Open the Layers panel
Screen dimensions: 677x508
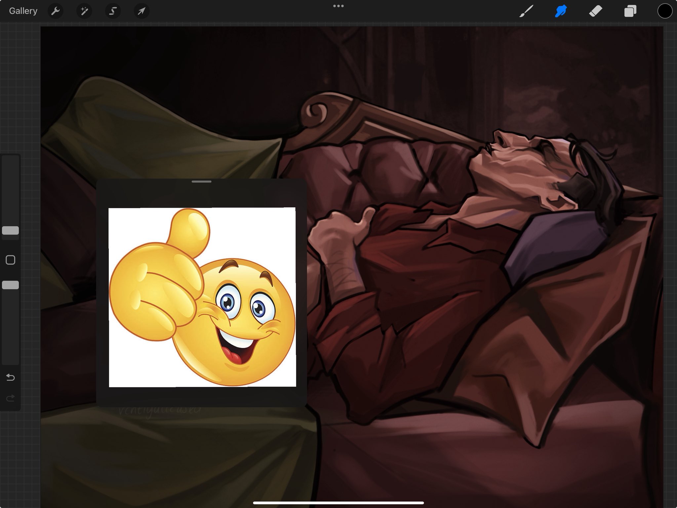pos(630,11)
